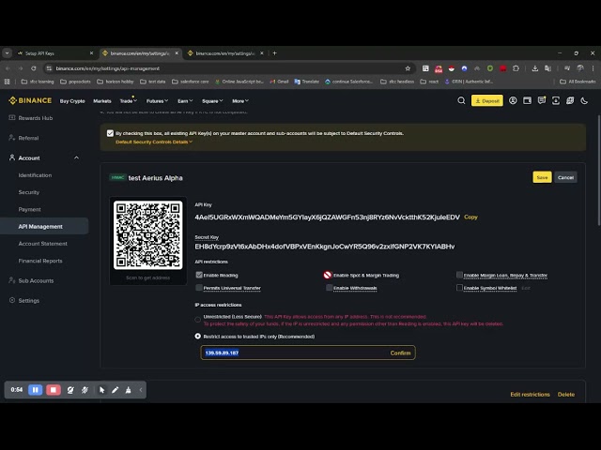Switch to Setup API Keys tab
The image size is (601, 450).
[x=54, y=53]
